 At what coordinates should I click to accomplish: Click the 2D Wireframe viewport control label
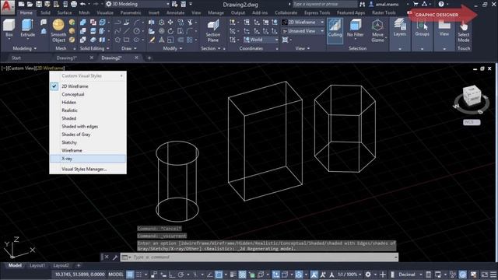tap(50, 68)
